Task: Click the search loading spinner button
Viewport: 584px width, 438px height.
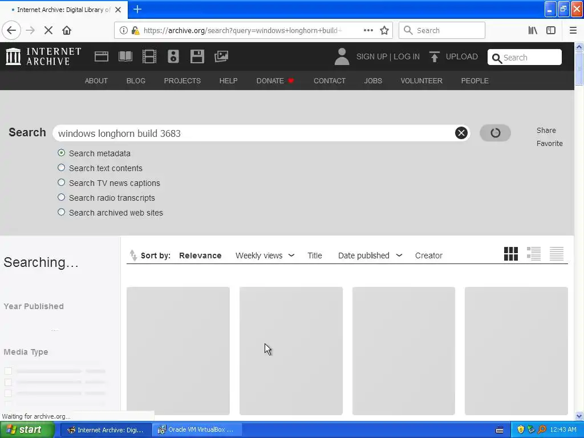Action: click(x=495, y=132)
